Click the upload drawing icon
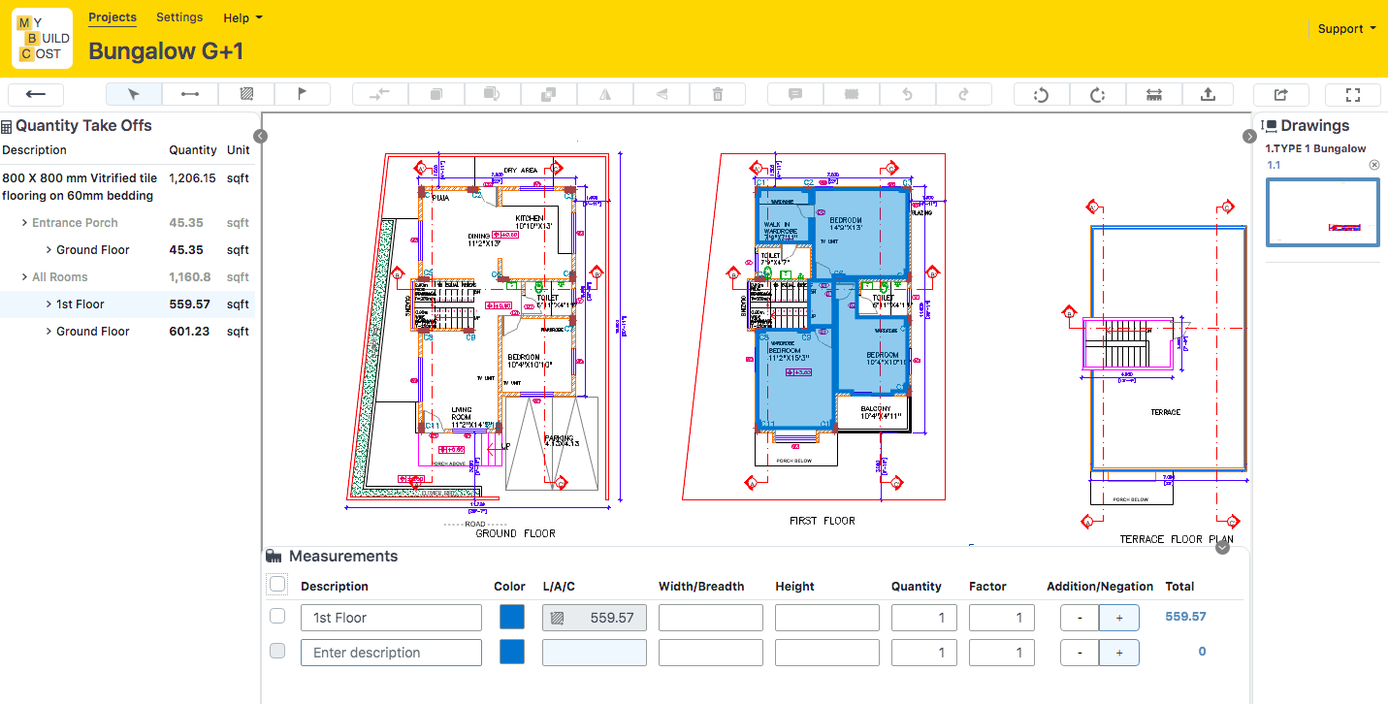Image resolution: width=1388 pixels, height=704 pixels. click(1208, 94)
